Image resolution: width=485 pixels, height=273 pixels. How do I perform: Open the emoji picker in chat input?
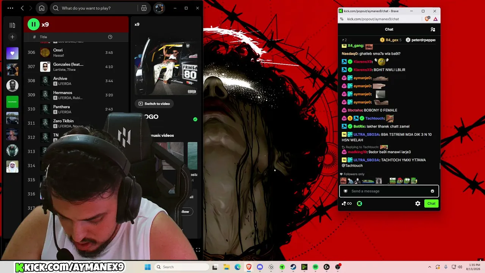click(432, 191)
